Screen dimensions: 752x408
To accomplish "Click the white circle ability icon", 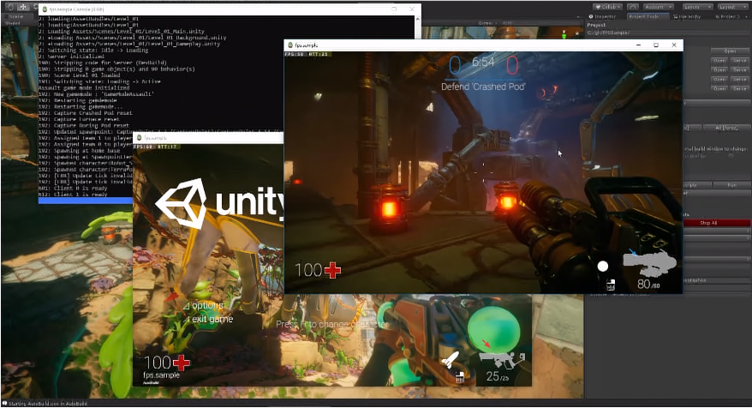I will click(603, 266).
